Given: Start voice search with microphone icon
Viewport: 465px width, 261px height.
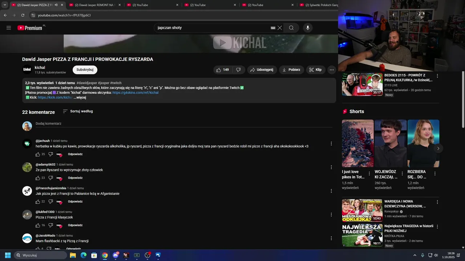Looking at the screenshot, I should point(308,28).
